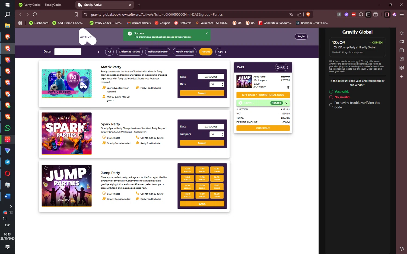Click the top Date filter input field
The image size is (407, 254).
(x=68, y=52)
